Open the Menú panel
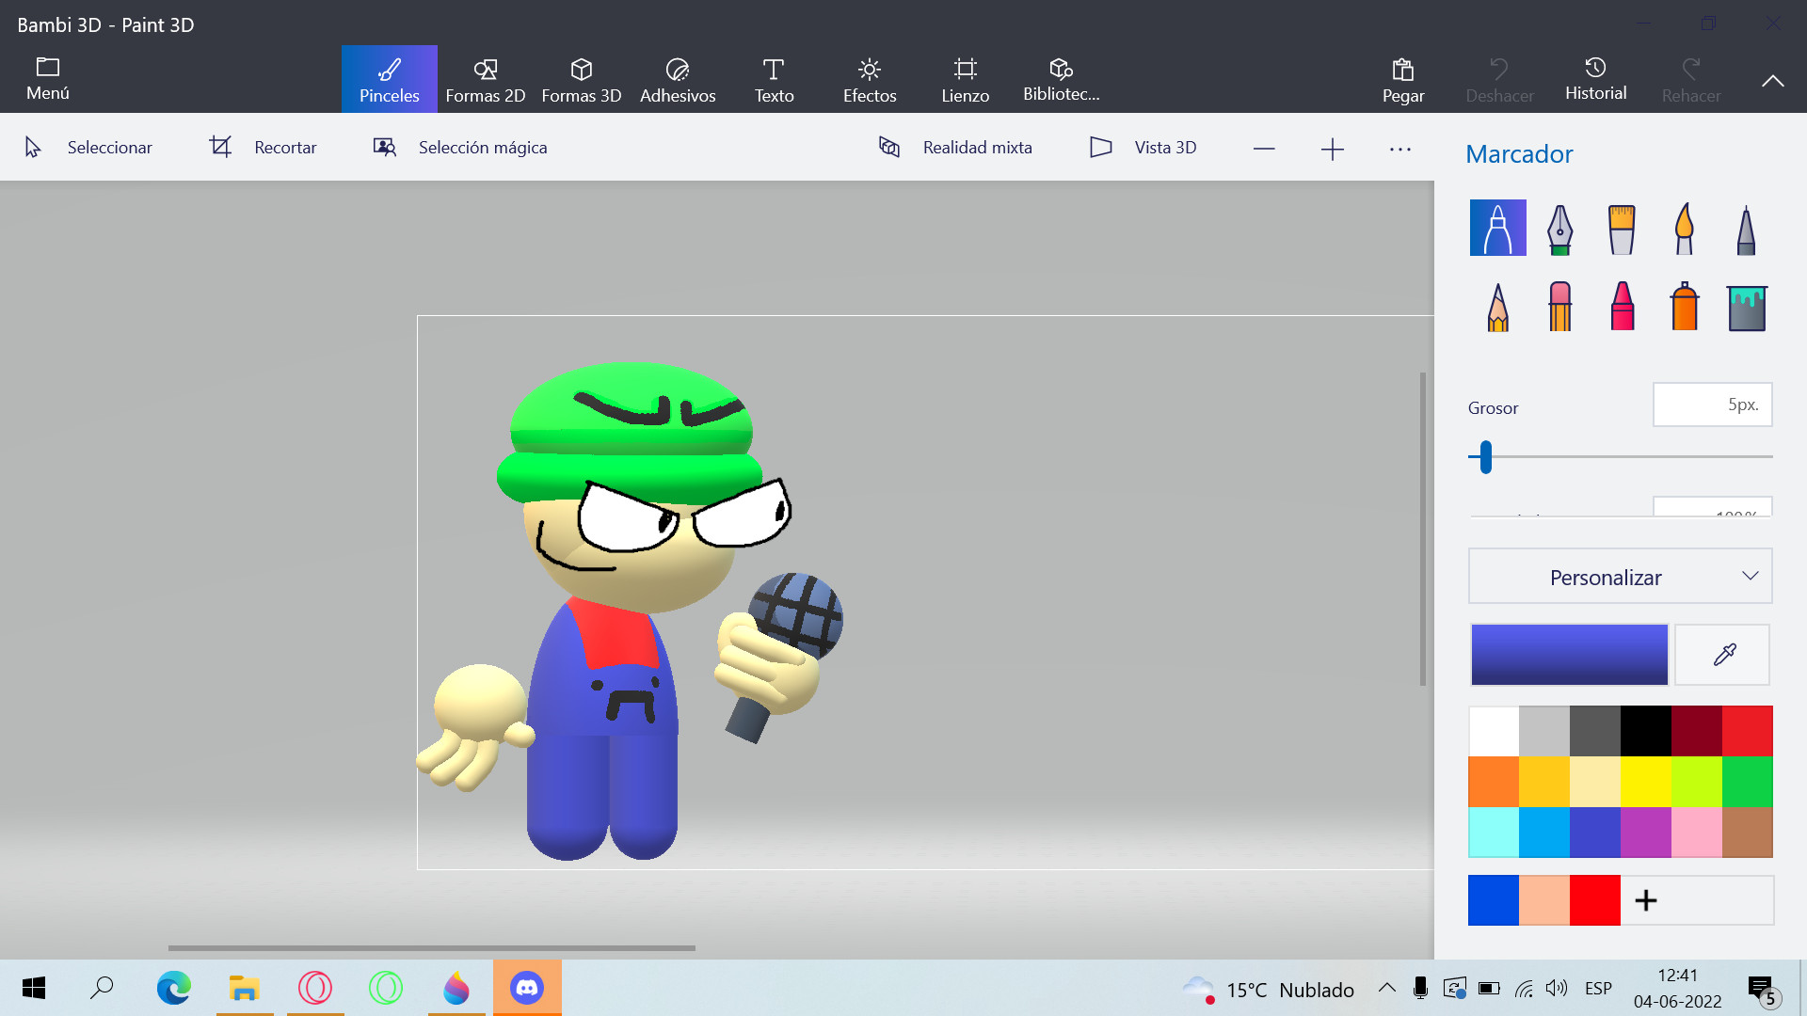Screen dimensions: 1807x1016 click(47, 79)
